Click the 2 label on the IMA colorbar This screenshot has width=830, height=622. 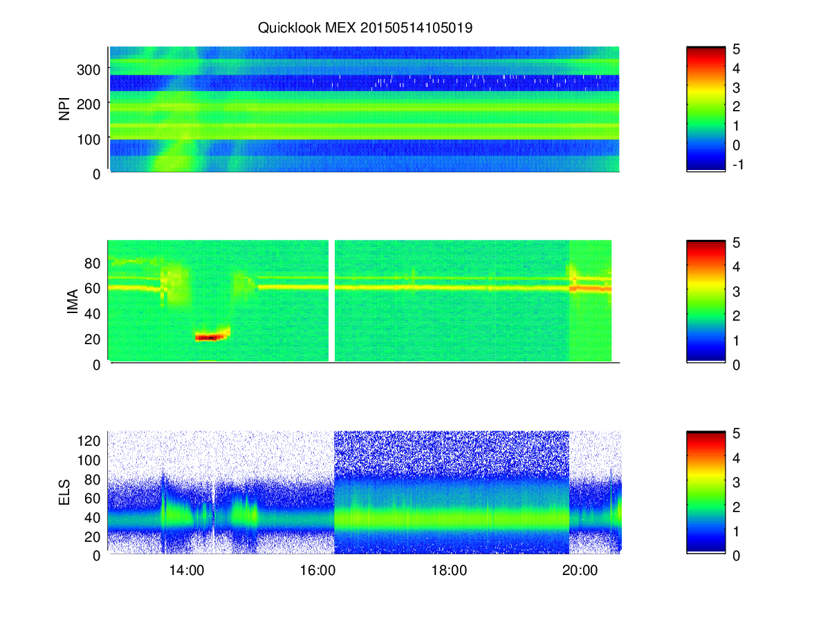pos(737,316)
